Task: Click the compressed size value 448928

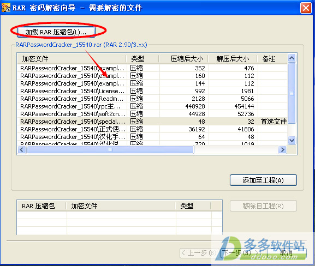Action: [195, 106]
